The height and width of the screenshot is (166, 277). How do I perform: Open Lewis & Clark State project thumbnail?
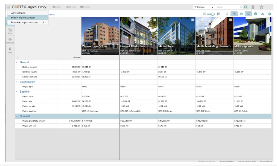(139, 36)
